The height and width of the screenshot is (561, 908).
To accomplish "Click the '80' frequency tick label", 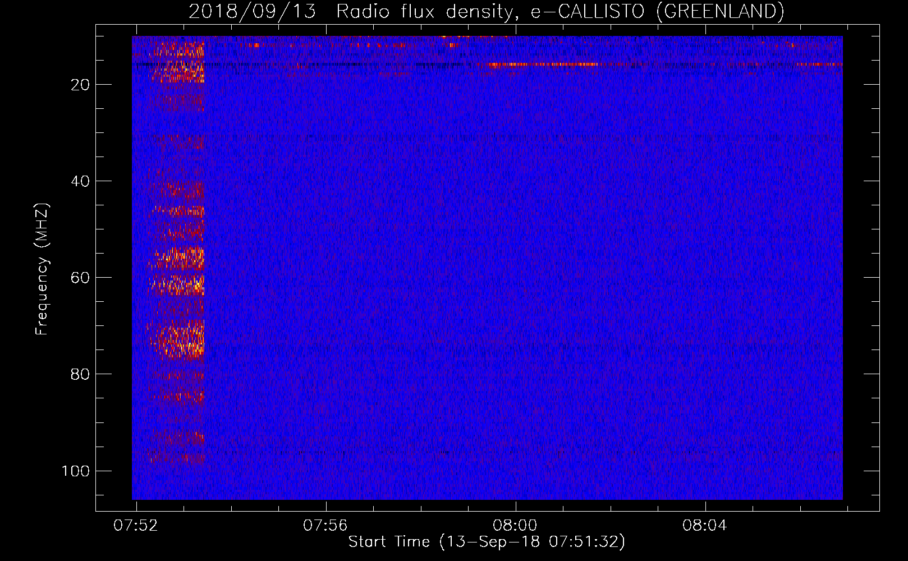I will [x=81, y=374].
